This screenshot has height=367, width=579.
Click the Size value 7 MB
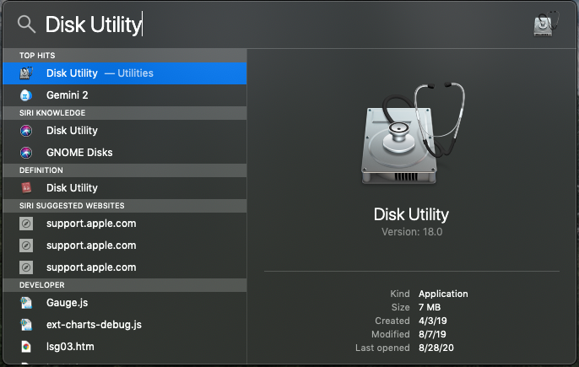430,307
